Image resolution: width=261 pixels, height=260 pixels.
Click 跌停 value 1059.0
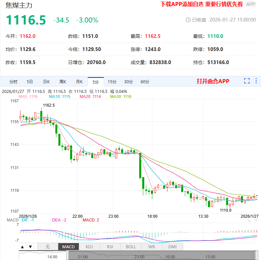coord(215,49)
